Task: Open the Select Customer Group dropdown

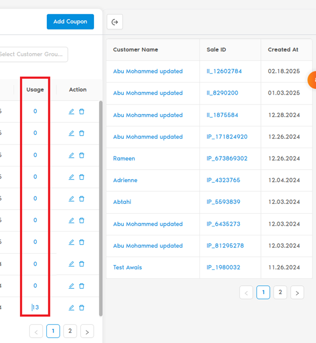Action: pyautogui.click(x=34, y=54)
